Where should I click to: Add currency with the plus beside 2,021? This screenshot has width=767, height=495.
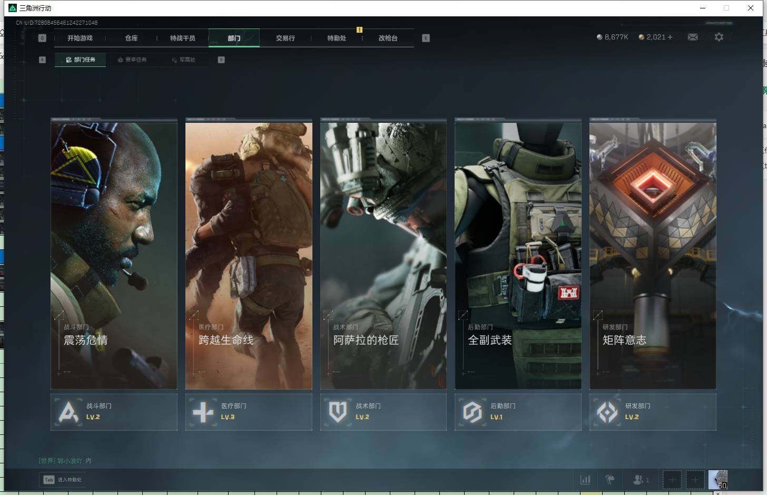pos(670,37)
